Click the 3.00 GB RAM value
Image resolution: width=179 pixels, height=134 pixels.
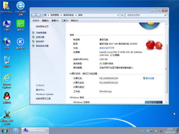pyautogui.click(x=103, y=59)
